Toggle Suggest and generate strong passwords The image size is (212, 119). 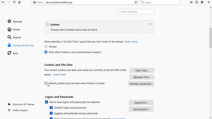(51, 113)
